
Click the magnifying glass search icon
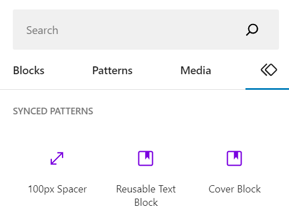click(x=252, y=30)
